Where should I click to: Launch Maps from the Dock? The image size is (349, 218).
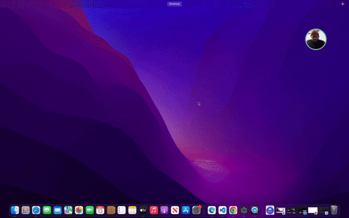click(x=68, y=210)
